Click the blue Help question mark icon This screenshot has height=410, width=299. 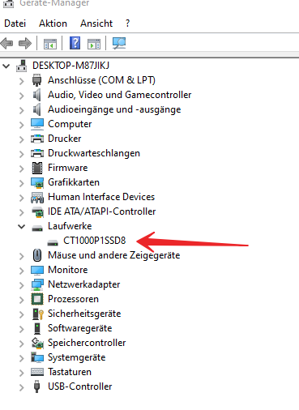75,43
